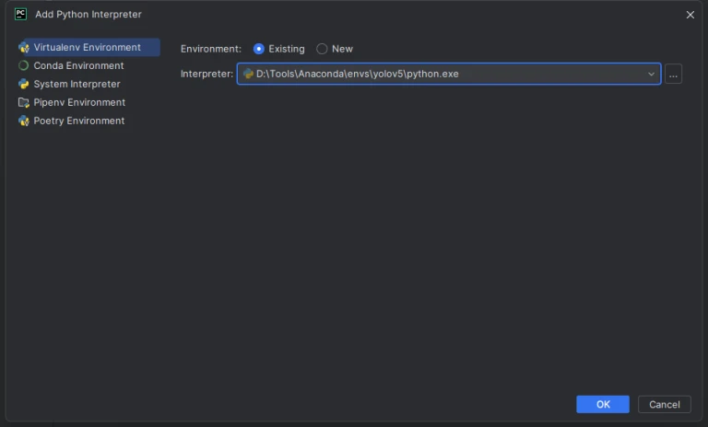
Task: Select the Existing environment radio button
Action: [259, 49]
